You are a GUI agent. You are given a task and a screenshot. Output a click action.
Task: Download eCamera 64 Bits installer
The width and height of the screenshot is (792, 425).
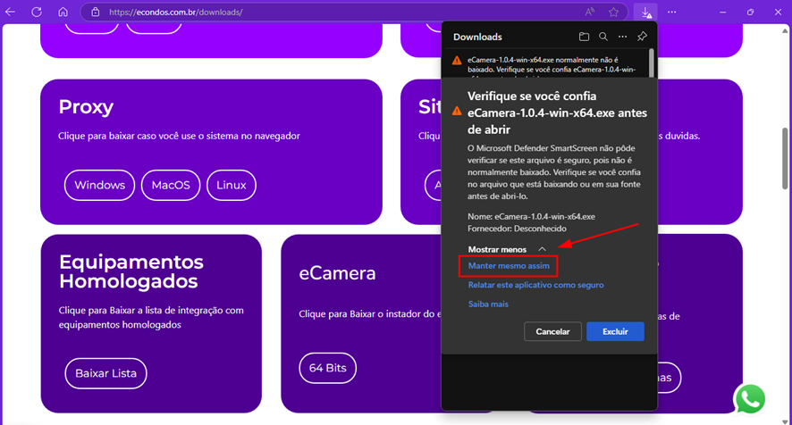(x=328, y=368)
